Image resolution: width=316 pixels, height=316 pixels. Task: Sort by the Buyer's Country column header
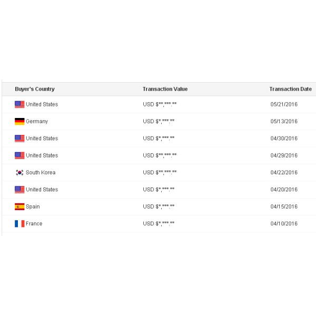[x=35, y=89]
